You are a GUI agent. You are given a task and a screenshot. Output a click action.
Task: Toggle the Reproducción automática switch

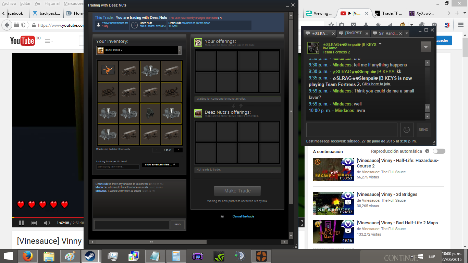pyautogui.click(x=439, y=151)
